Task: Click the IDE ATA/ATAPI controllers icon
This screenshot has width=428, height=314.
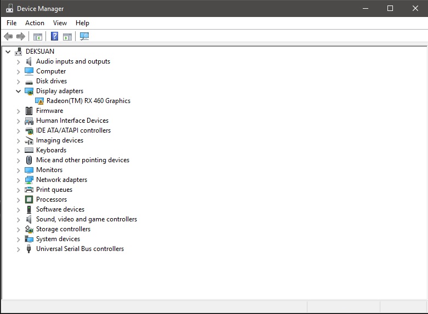Action: pos(29,131)
